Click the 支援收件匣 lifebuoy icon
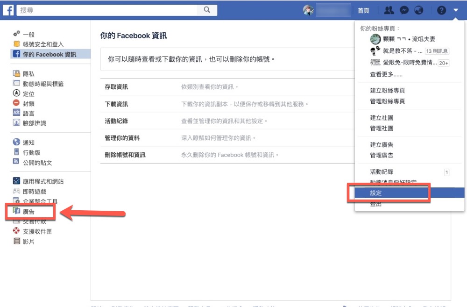The image size is (467, 307). pos(16,231)
